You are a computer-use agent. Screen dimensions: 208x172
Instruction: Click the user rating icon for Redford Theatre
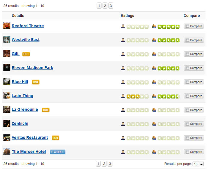point(154,27)
